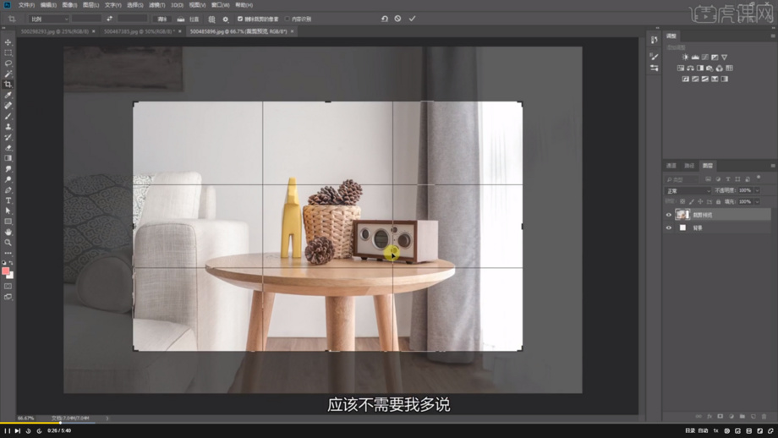Commit the crop with the checkmark icon

413,19
